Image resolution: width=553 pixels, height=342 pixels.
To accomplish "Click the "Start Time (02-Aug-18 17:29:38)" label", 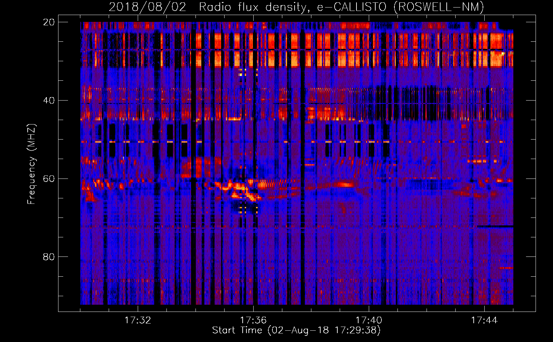I will pos(296,330).
